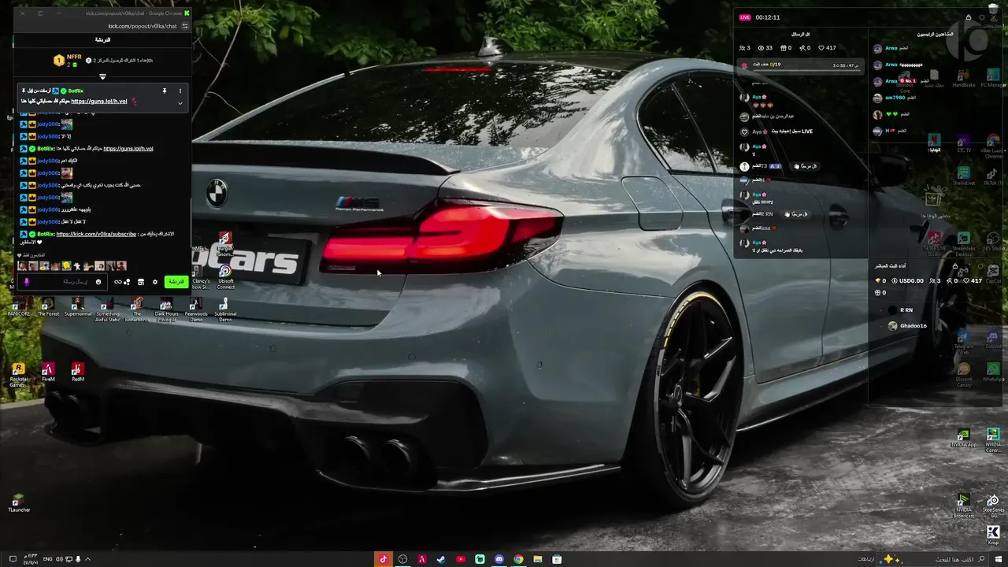Click the 417 likes counter in overlay
The height and width of the screenshot is (567, 1008).
(x=828, y=48)
